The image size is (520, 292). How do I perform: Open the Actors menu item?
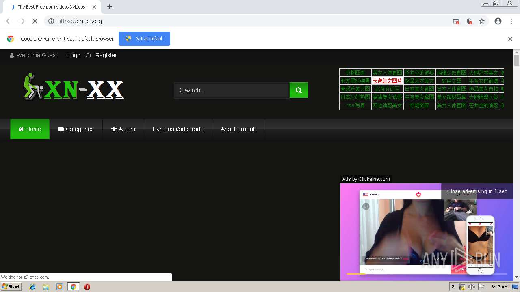[123, 129]
